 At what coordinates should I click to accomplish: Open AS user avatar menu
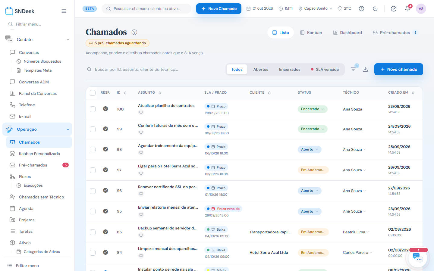[421, 8]
